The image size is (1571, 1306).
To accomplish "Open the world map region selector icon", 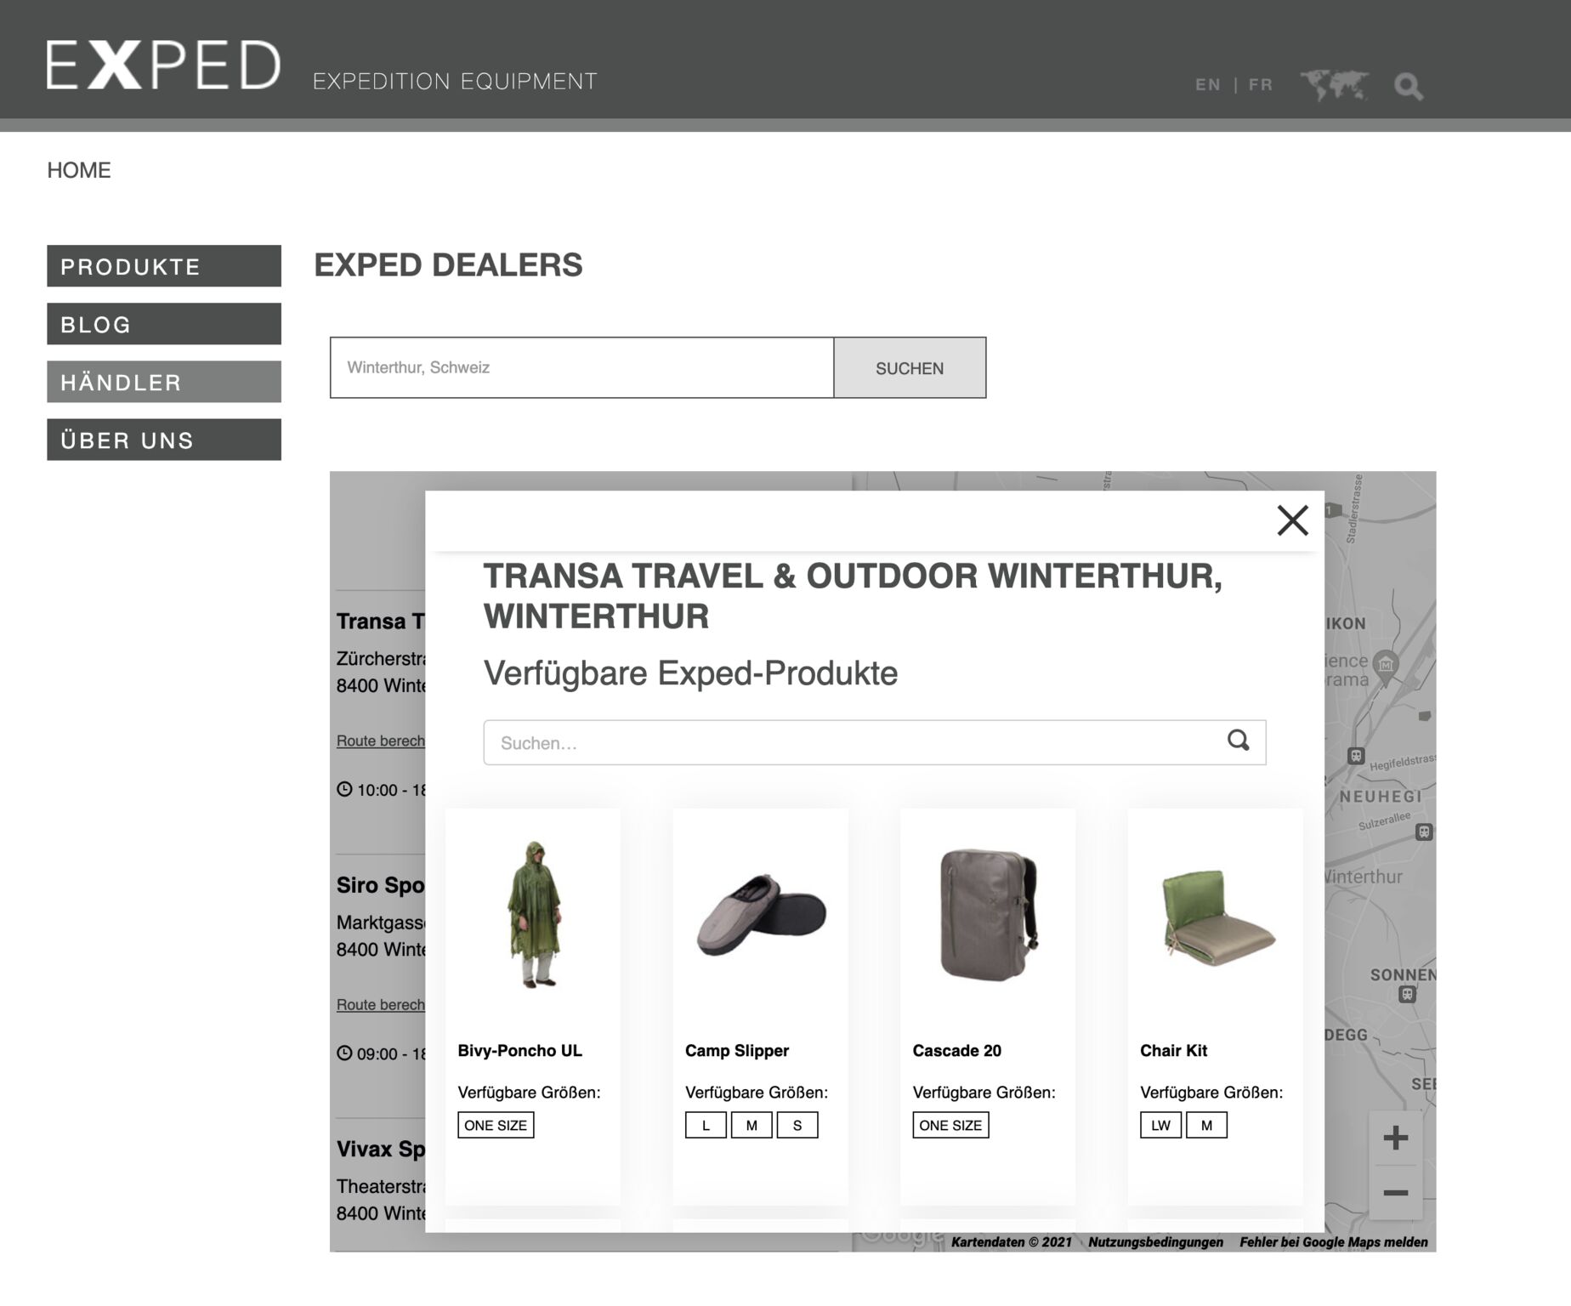I will point(1334,85).
